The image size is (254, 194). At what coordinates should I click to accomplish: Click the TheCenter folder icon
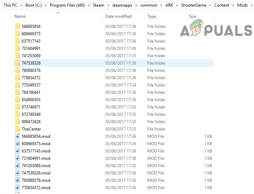[17, 129]
